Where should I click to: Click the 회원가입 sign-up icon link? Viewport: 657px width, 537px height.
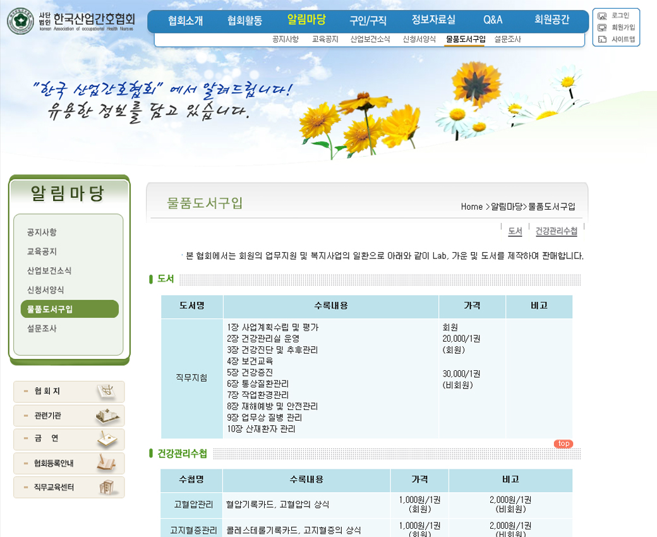point(617,27)
